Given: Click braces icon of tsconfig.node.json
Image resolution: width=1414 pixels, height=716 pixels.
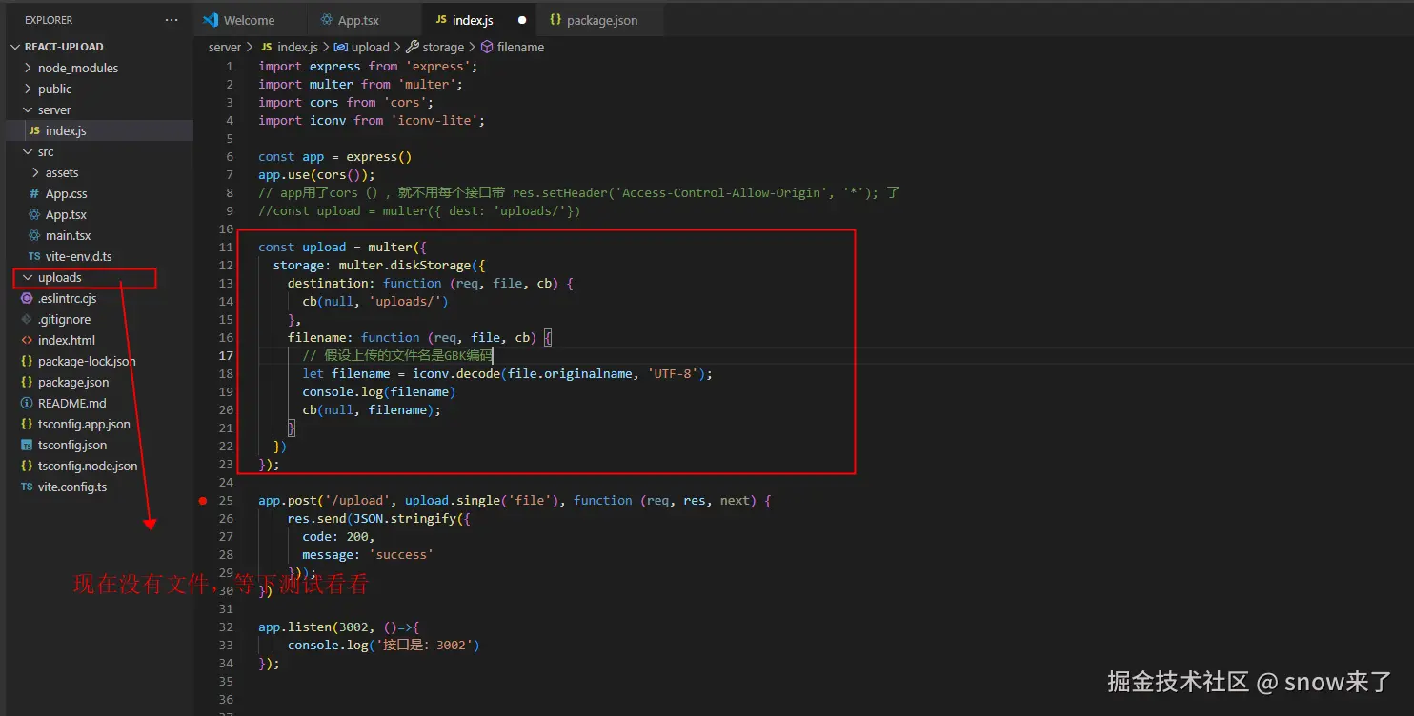Looking at the screenshot, I should pos(27,466).
